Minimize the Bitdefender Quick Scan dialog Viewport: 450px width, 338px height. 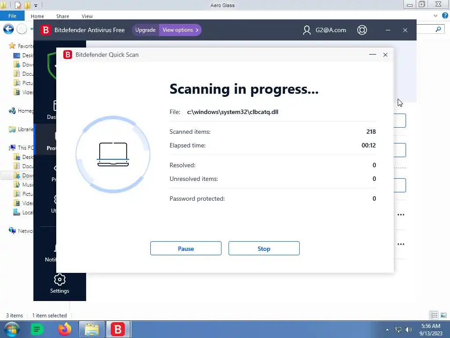(373, 55)
